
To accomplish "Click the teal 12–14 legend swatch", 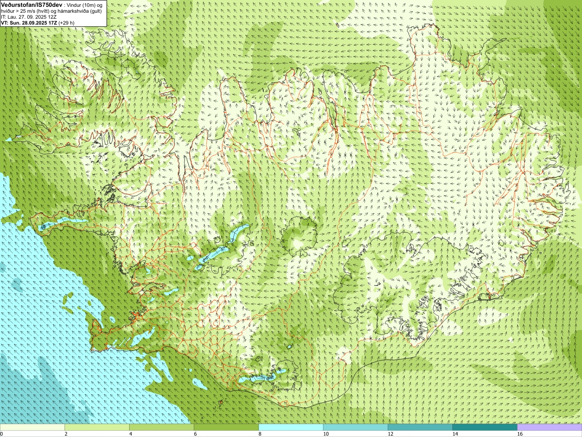I will point(420,427).
